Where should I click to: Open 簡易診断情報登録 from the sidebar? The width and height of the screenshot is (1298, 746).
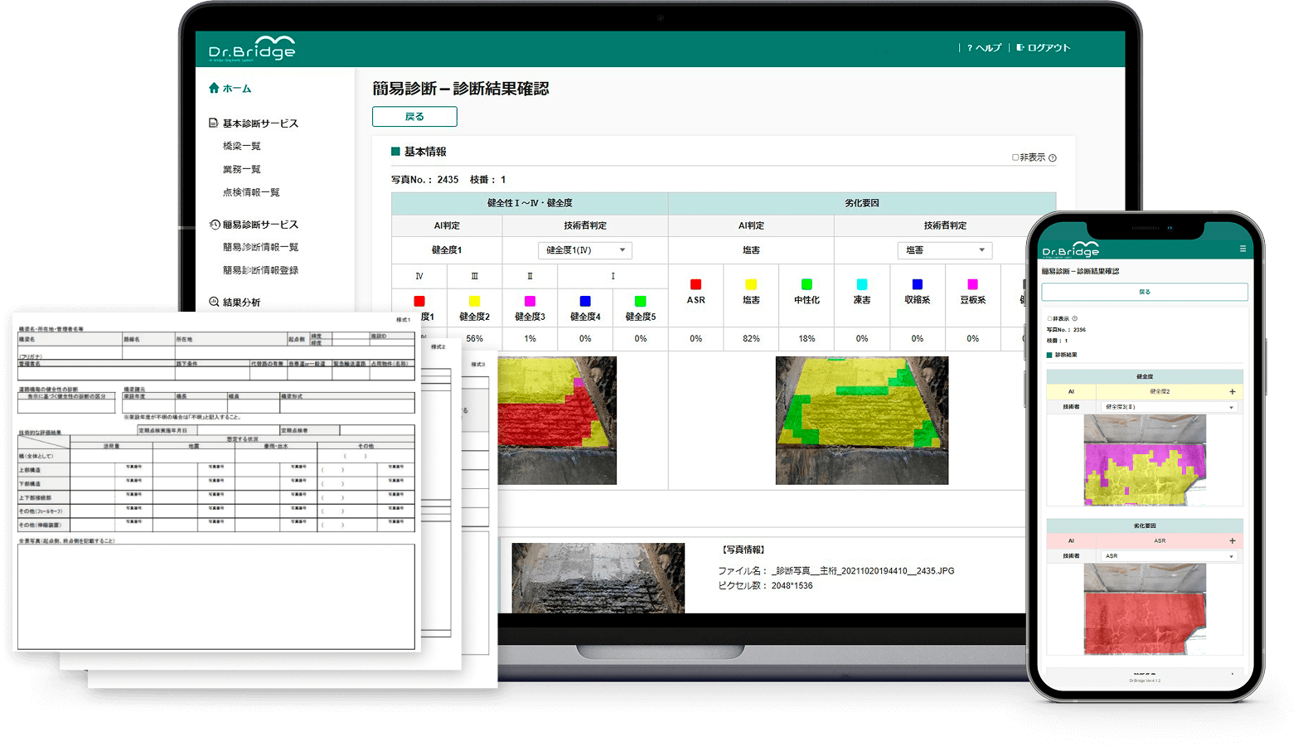coord(260,269)
